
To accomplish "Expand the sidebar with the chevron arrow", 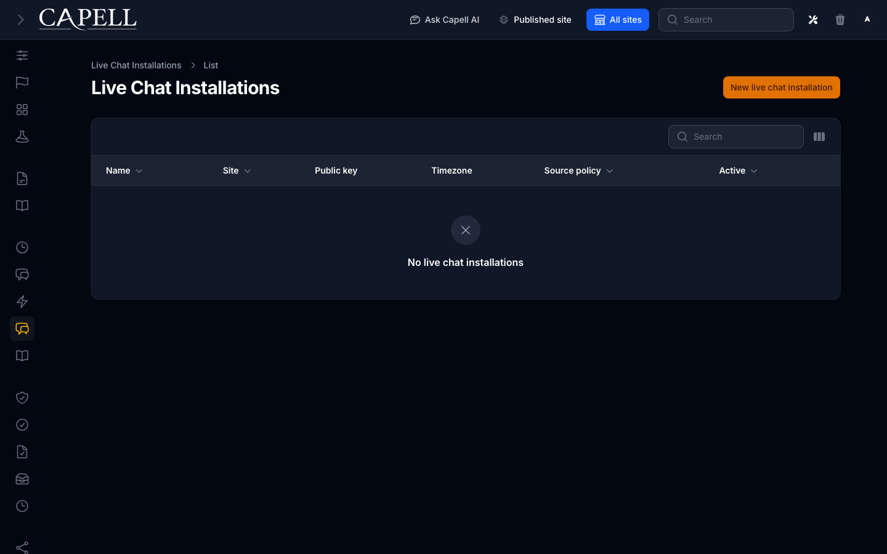I will pos(20,20).
